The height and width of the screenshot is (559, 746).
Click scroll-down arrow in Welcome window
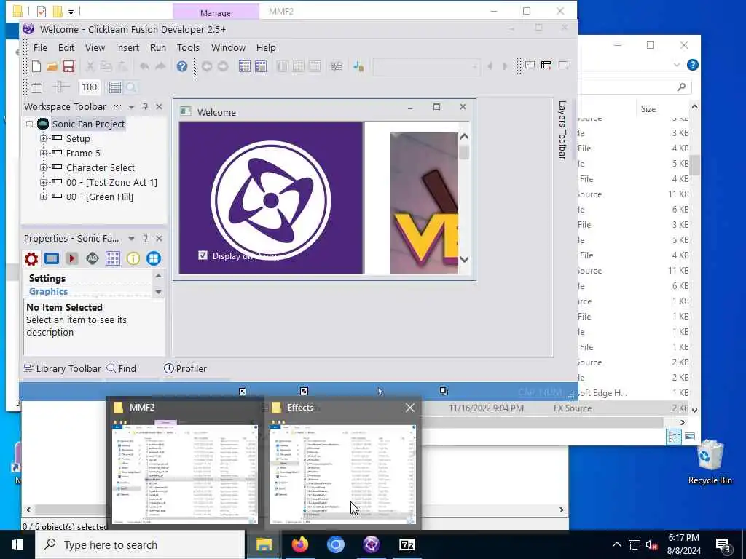pos(464,260)
